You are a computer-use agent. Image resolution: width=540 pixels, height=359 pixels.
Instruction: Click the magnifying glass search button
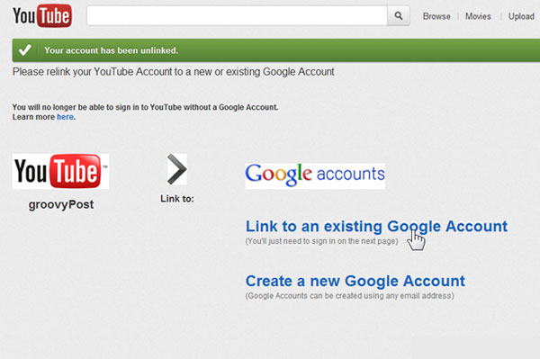pos(399,16)
